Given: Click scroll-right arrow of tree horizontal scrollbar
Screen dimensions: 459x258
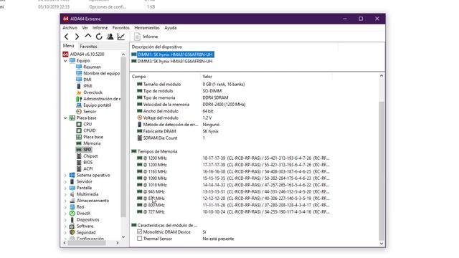Looking at the screenshot, I should [x=118, y=243].
